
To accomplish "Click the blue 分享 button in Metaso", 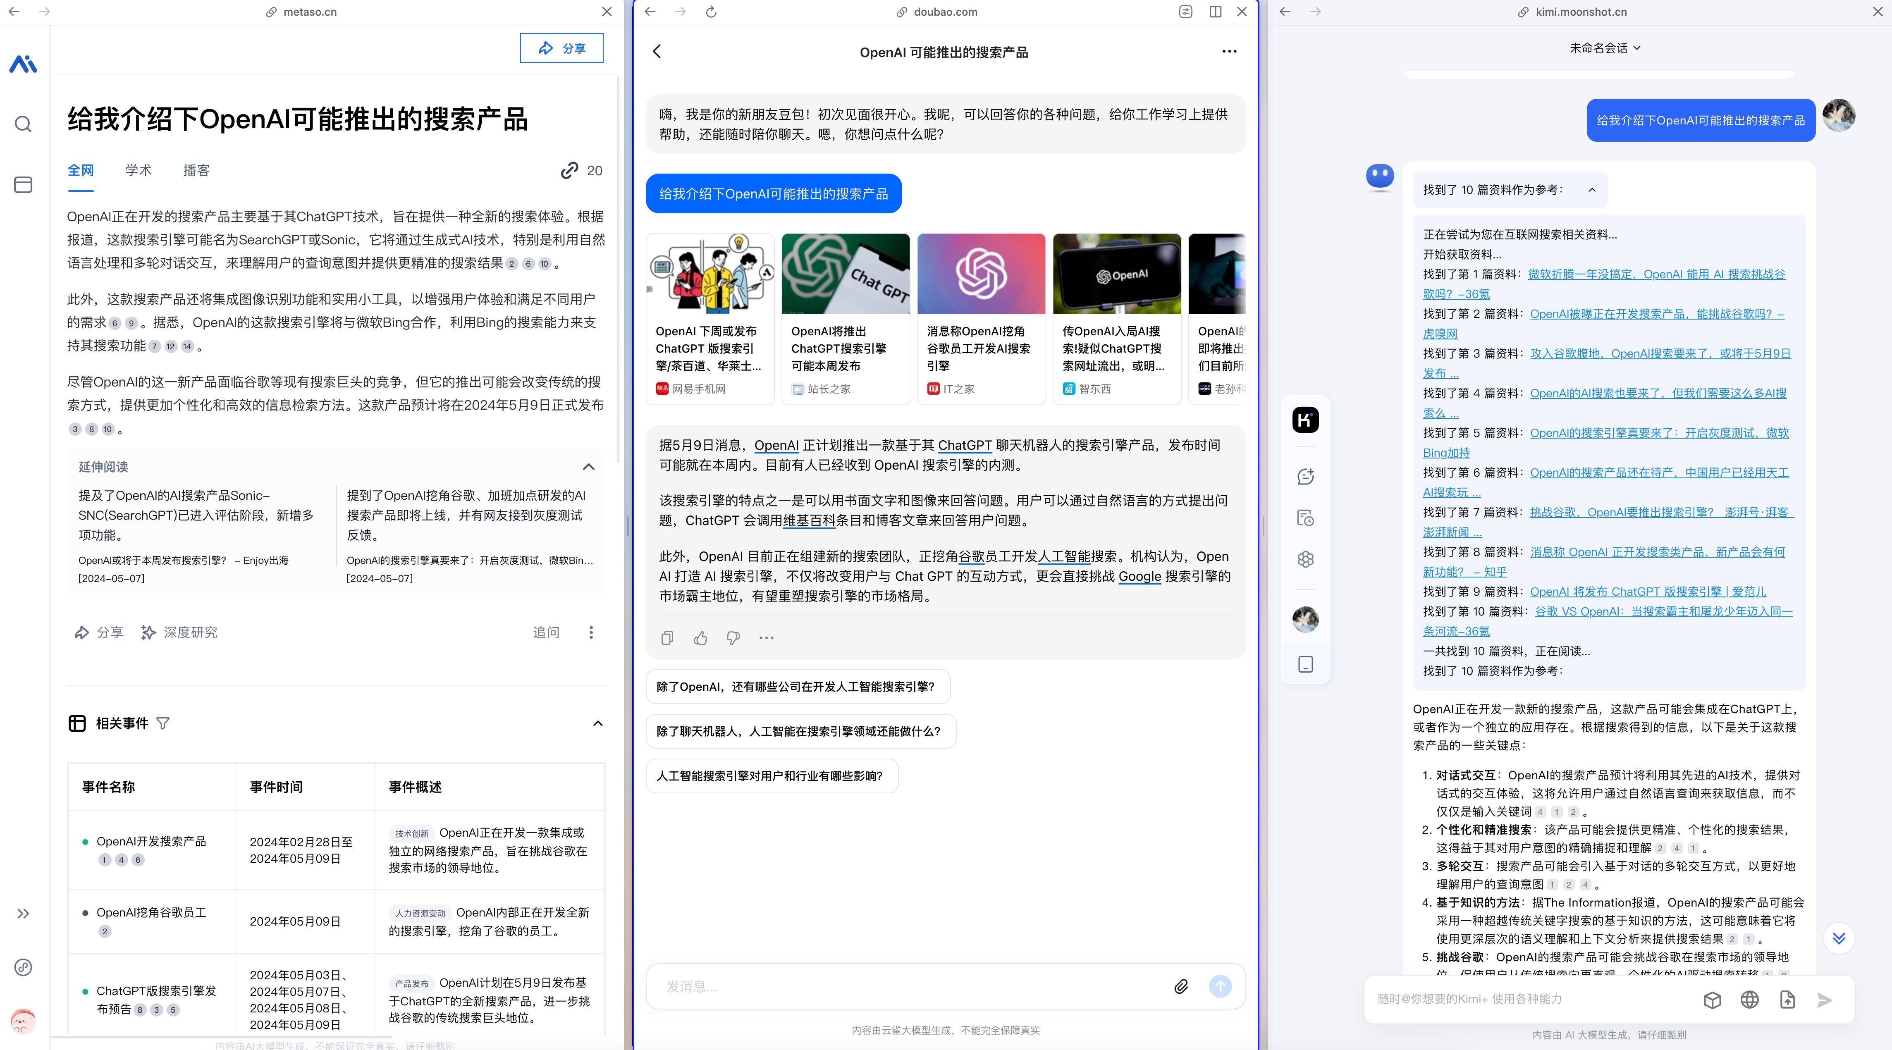I will tap(561, 48).
